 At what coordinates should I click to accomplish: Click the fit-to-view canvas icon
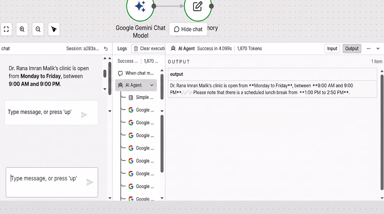[x=6, y=29]
